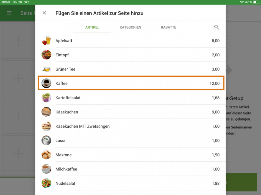
Task: Tap the Lassi drink icon
Action: (46, 141)
